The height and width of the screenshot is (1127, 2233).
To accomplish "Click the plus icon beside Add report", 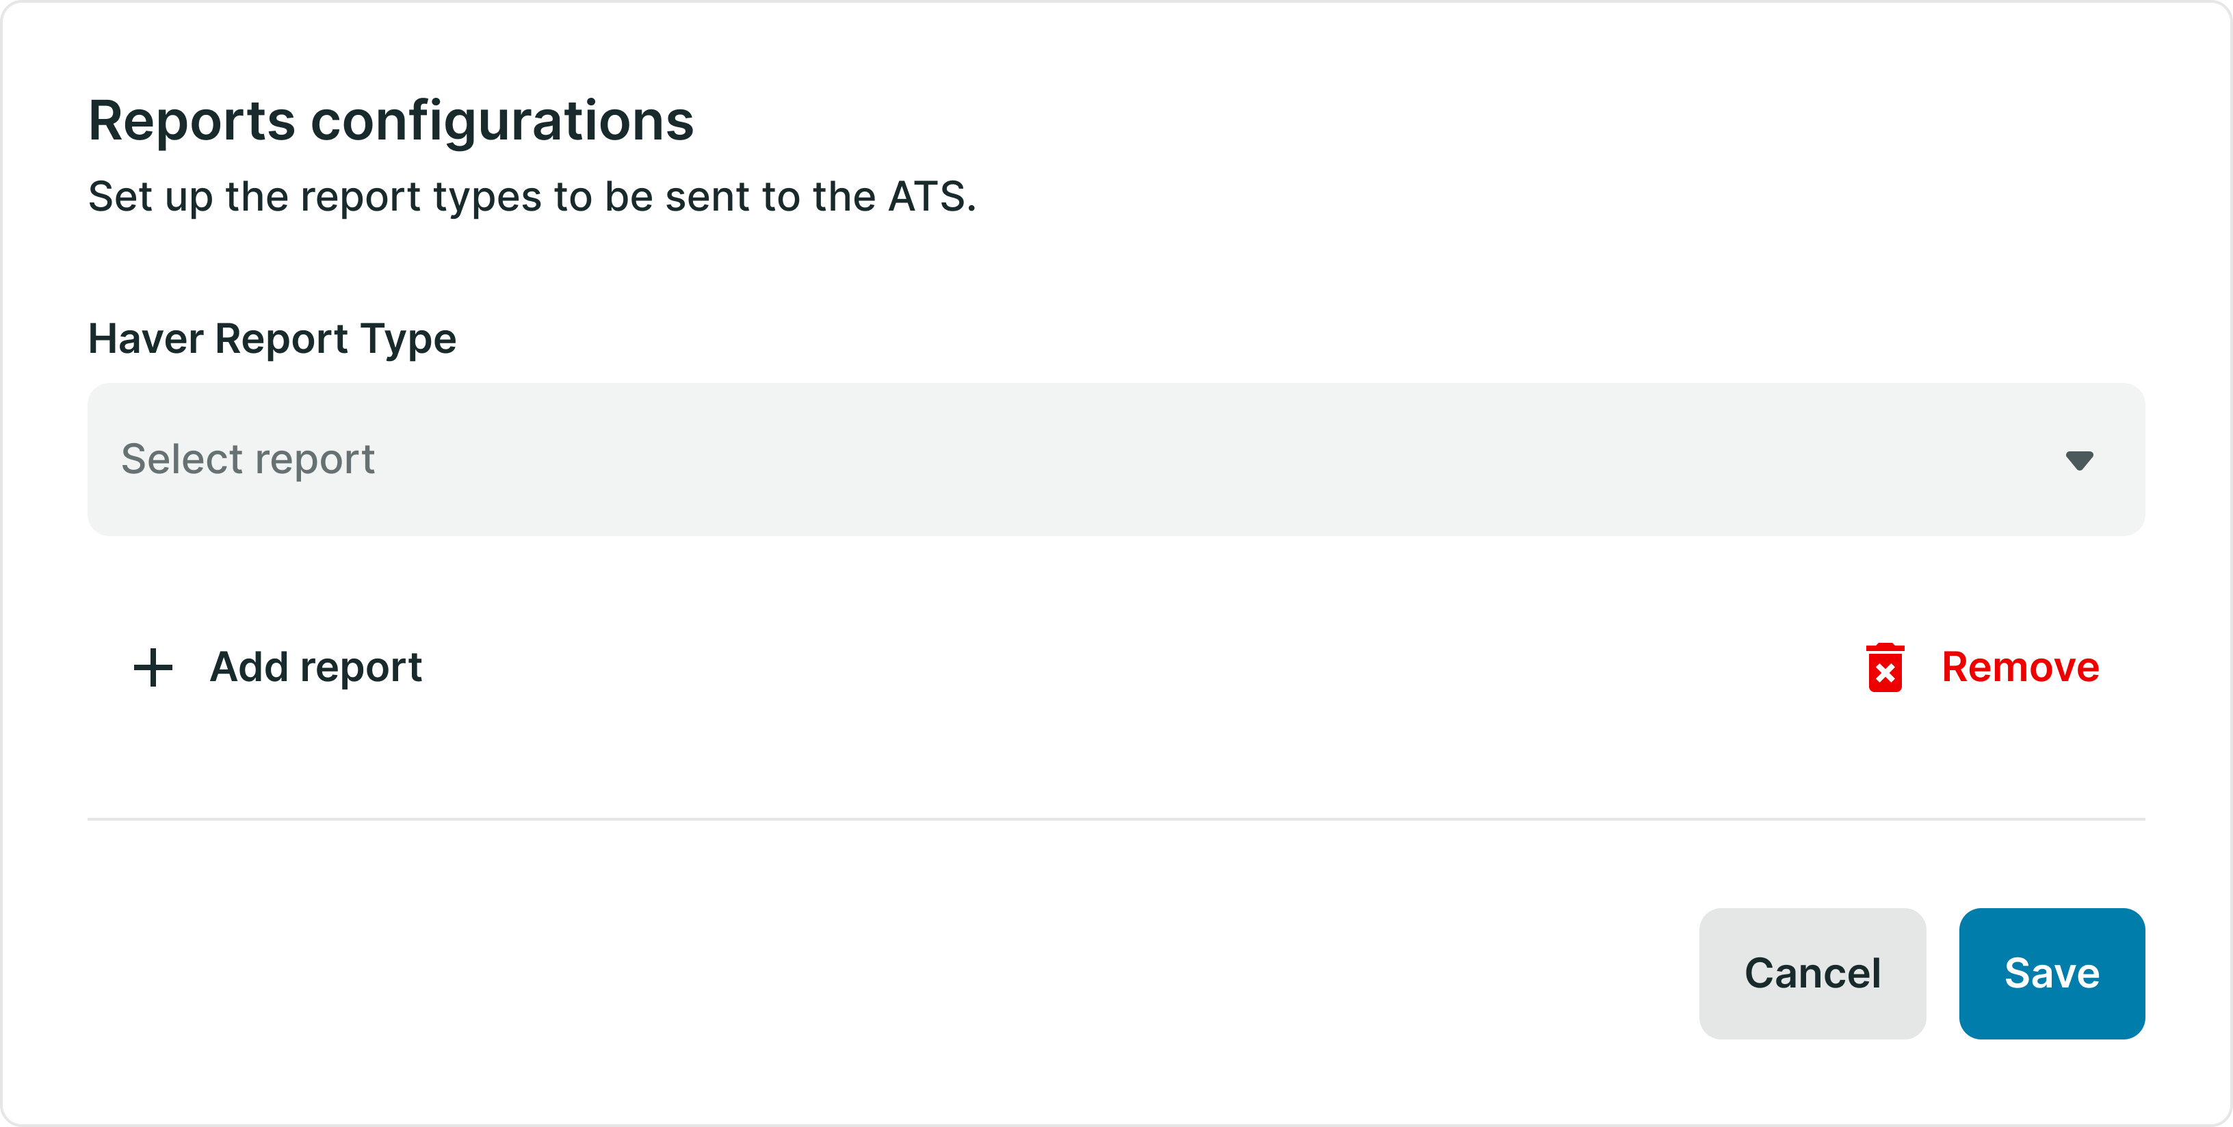I will (153, 668).
